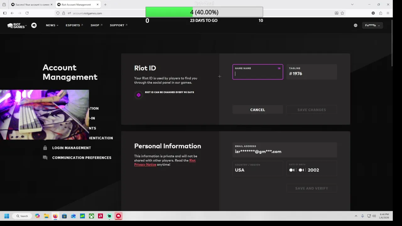
Task: Click the padlock icon beside Login Management
Action: pyautogui.click(x=45, y=148)
